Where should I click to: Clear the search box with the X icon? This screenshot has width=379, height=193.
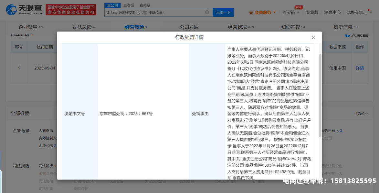tap(207, 12)
